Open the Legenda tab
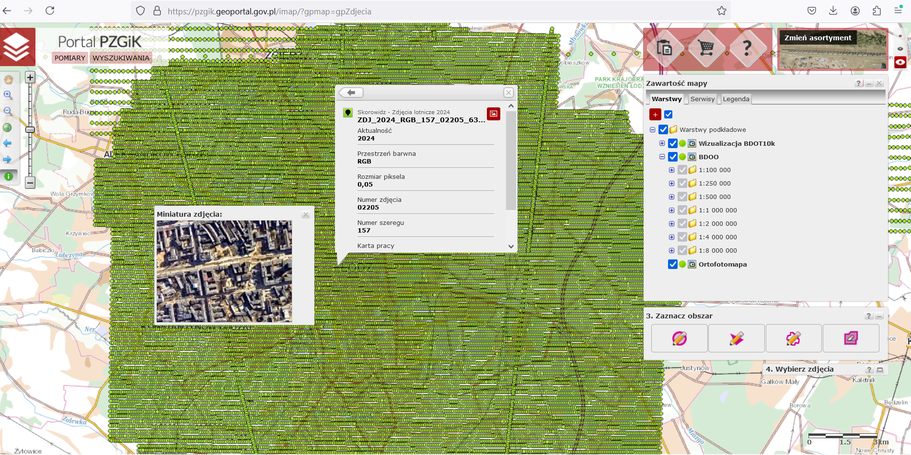 [736, 99]
